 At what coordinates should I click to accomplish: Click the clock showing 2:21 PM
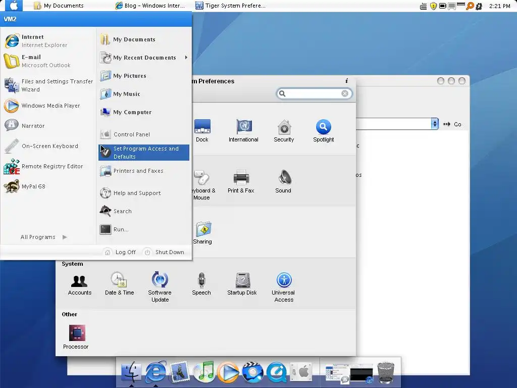[499, 6]
